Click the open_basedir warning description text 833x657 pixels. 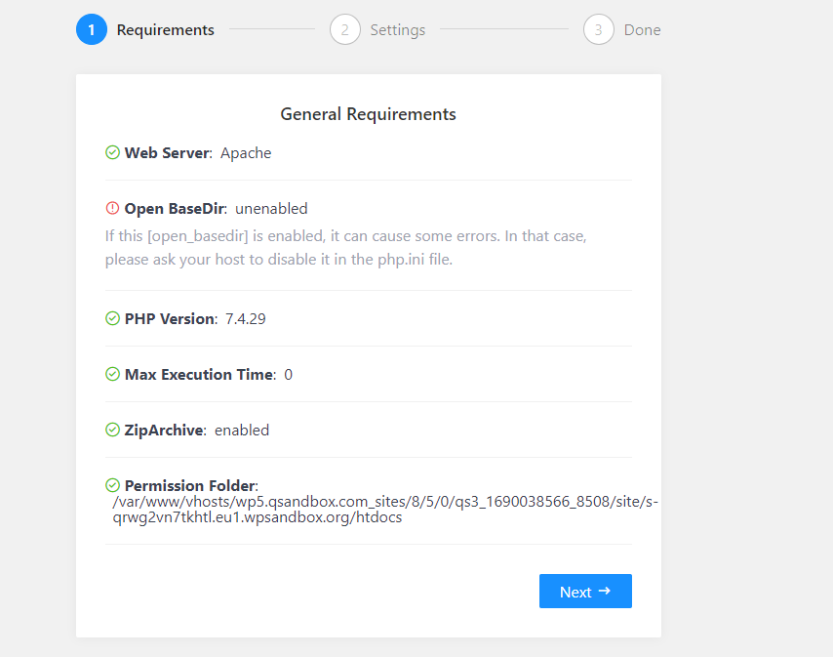point(346,248)
